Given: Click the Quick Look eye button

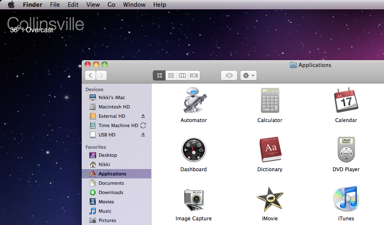Looking at the screenshot, I should [x=229, y=75].
